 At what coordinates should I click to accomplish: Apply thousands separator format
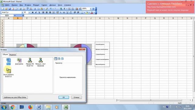pyautogui.click(x=64, y=13)
